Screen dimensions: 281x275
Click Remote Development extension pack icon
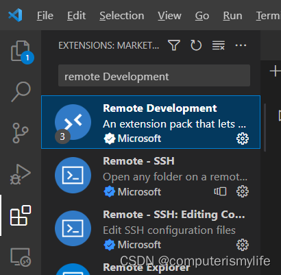73,122
